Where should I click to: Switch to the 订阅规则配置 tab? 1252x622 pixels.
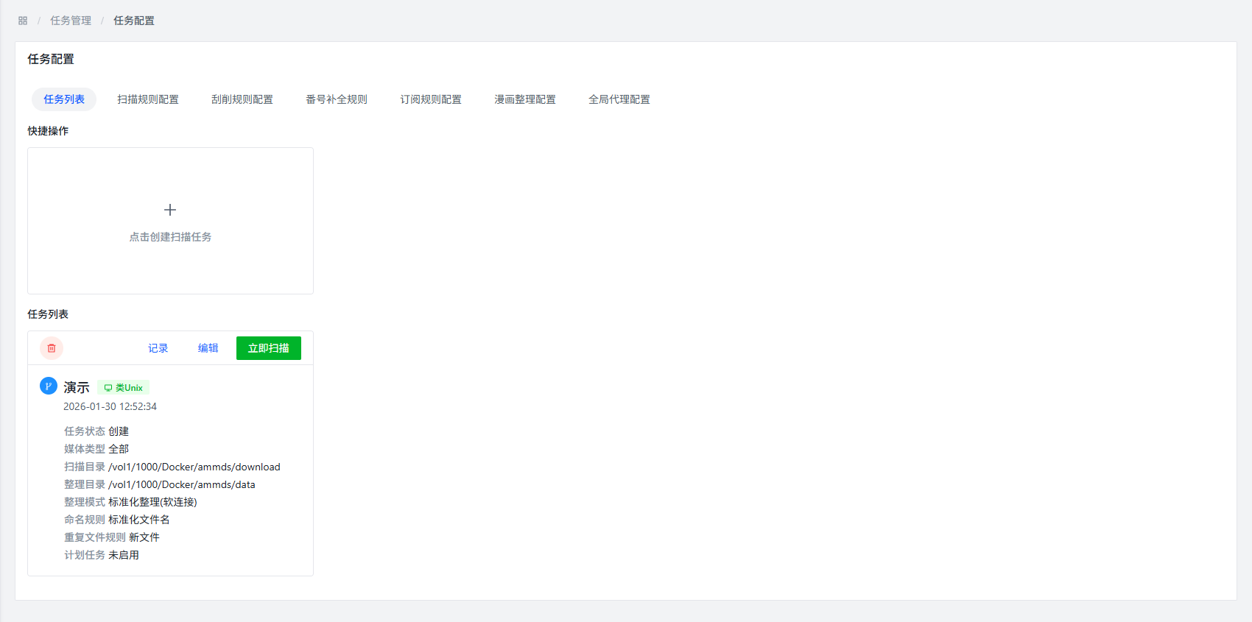[431, 99]
